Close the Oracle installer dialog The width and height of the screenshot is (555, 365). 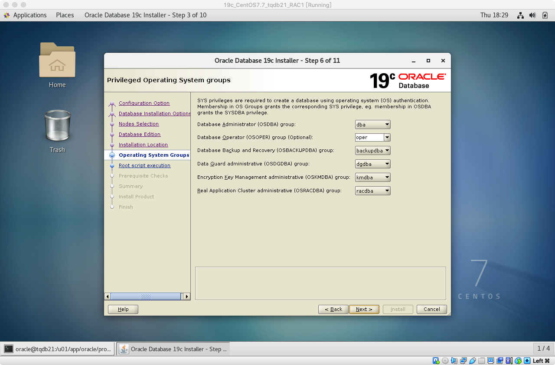tap(443, 61)
